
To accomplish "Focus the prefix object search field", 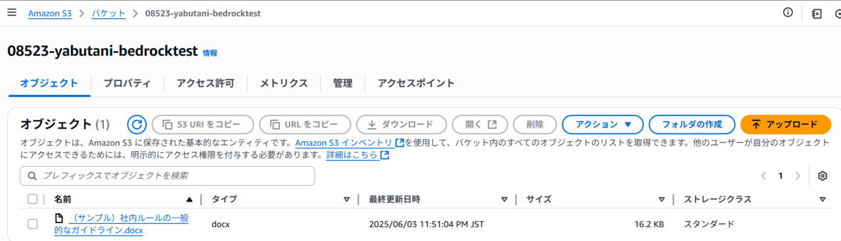I will [168, 176].
